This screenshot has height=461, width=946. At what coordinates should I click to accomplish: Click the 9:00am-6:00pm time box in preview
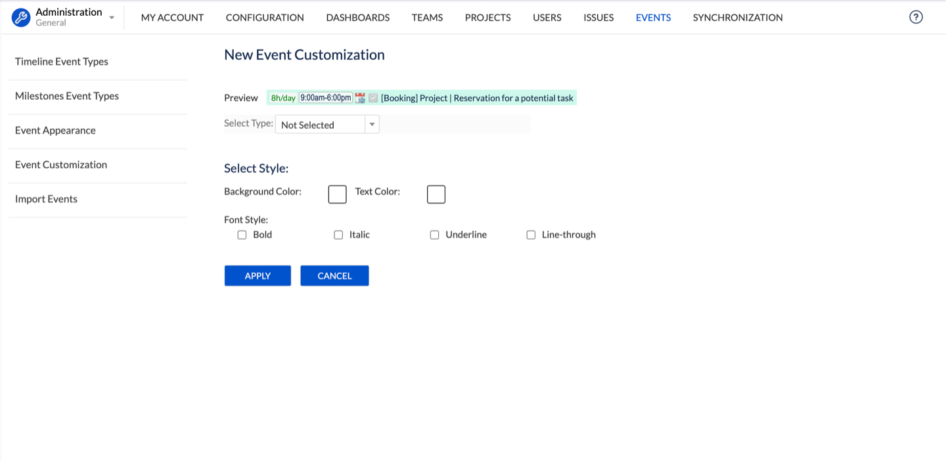pyautogui.click(x=326, y=98)
